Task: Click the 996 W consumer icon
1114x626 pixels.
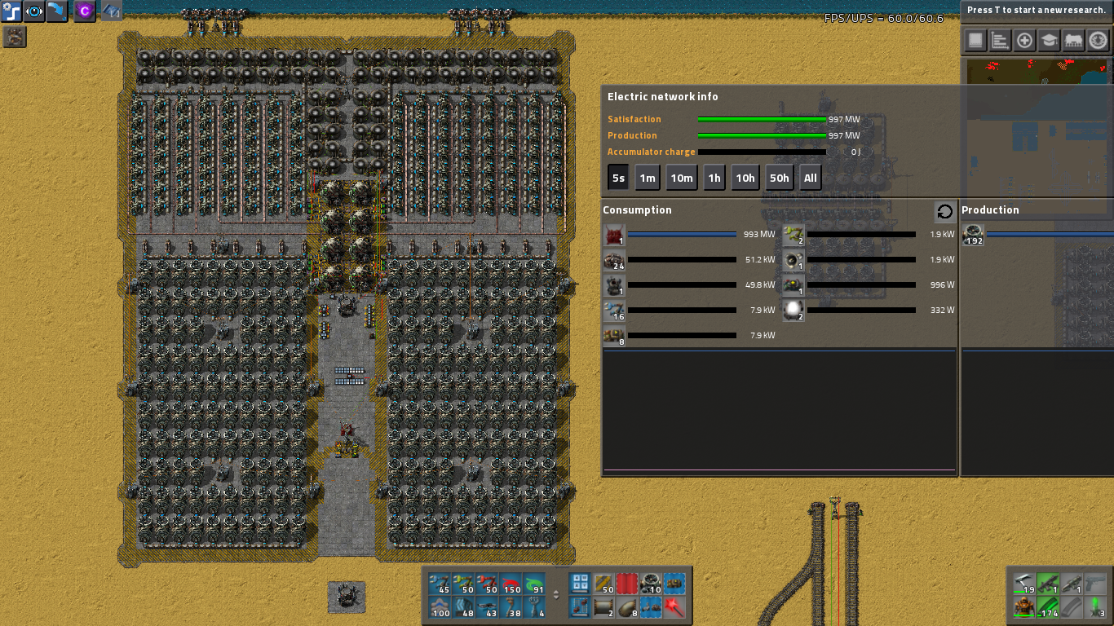Action: pyautogui.click(x=794, y=285)
